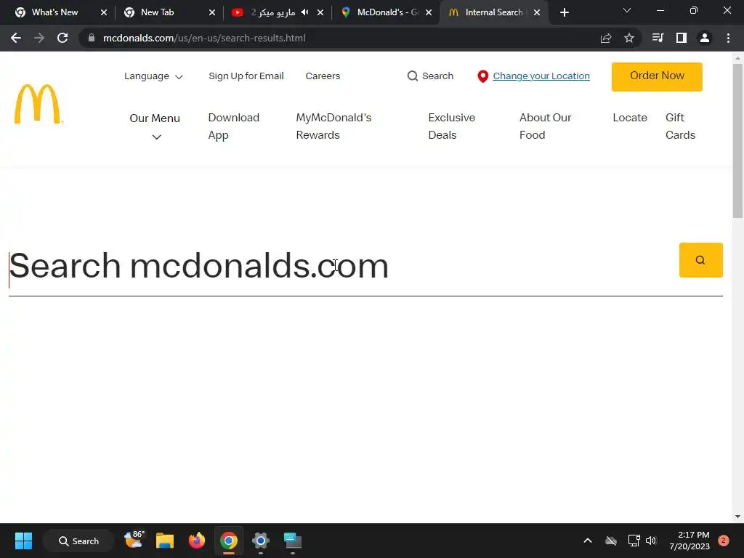Close the Internal Search tab
Screen dimensions: 744x558
click(537, 12)
